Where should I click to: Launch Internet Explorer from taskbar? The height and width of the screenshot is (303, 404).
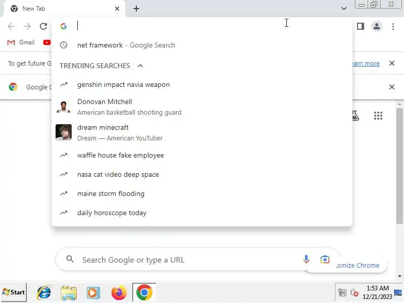pos(44,292)
